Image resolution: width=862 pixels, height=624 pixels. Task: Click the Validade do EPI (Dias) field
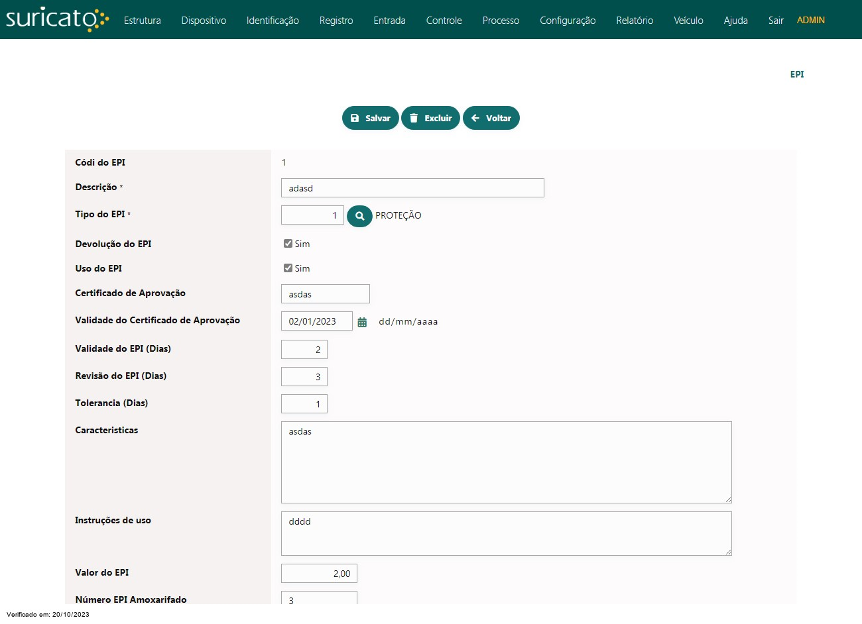304,350
